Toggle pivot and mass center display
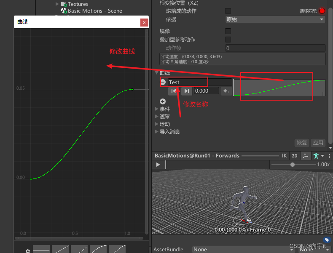 (x=306, y=156)
